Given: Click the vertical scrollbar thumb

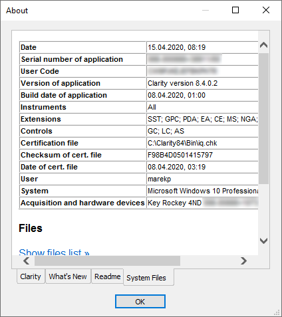Looking at the screenshot, I should 263,118.
